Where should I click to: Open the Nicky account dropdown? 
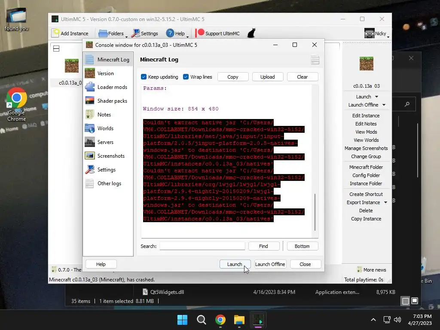[376, 34]
